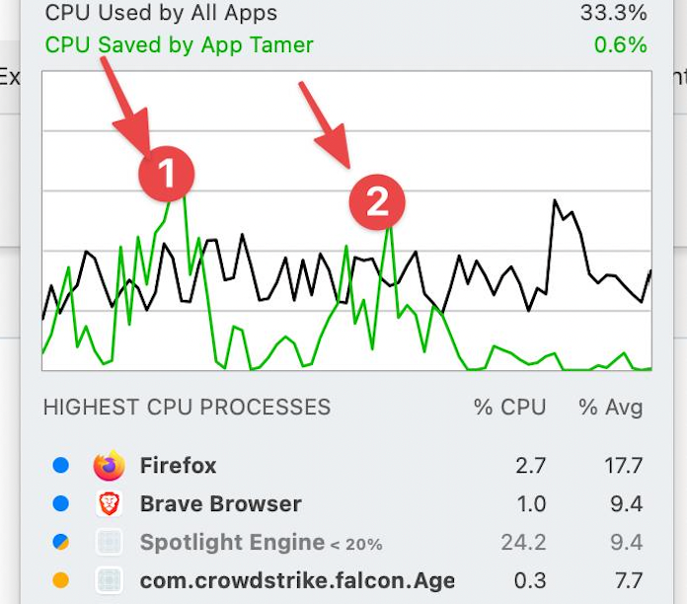The width and height of the screenshot is (687, 604).
Task: Click the Firefox app icon
Action: click(x=110, y=465)
